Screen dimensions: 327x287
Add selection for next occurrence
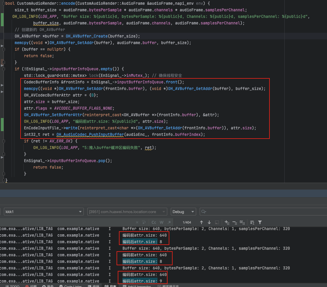(227, 222)
